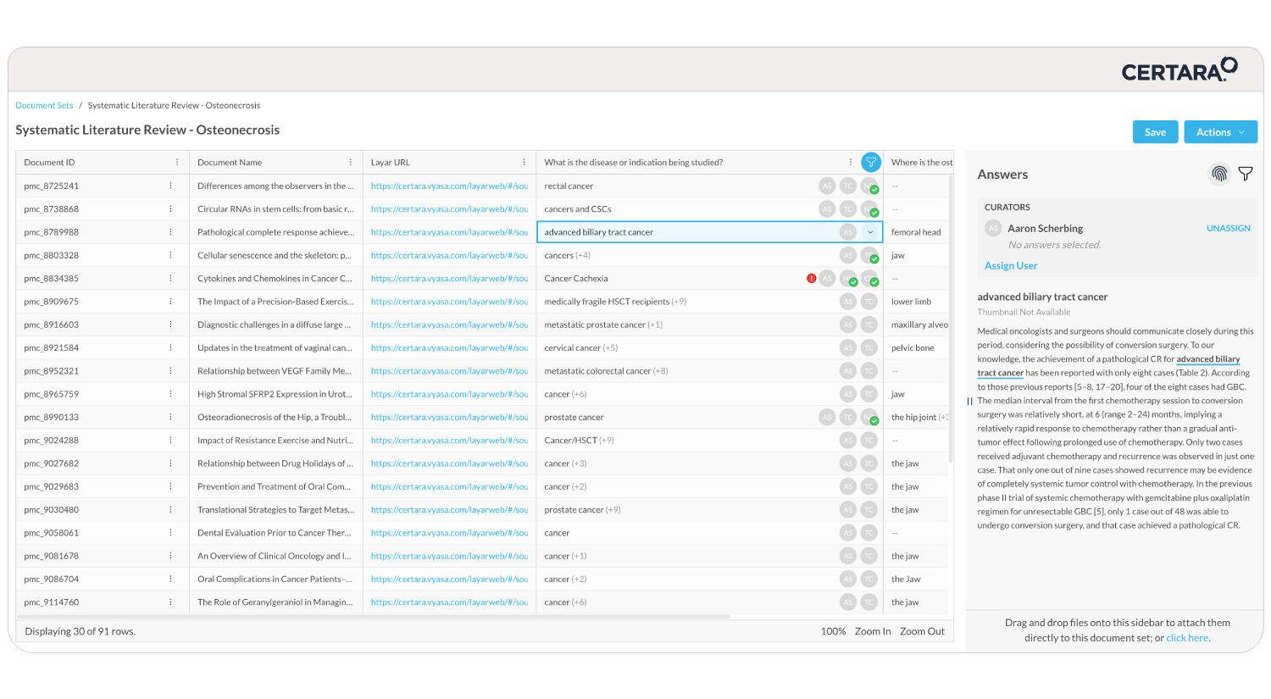This screenshot has height=699, width=1271.
Task: Open the Answers panel filter icon
Action: pyautogui.click(x=1246, y=174)
